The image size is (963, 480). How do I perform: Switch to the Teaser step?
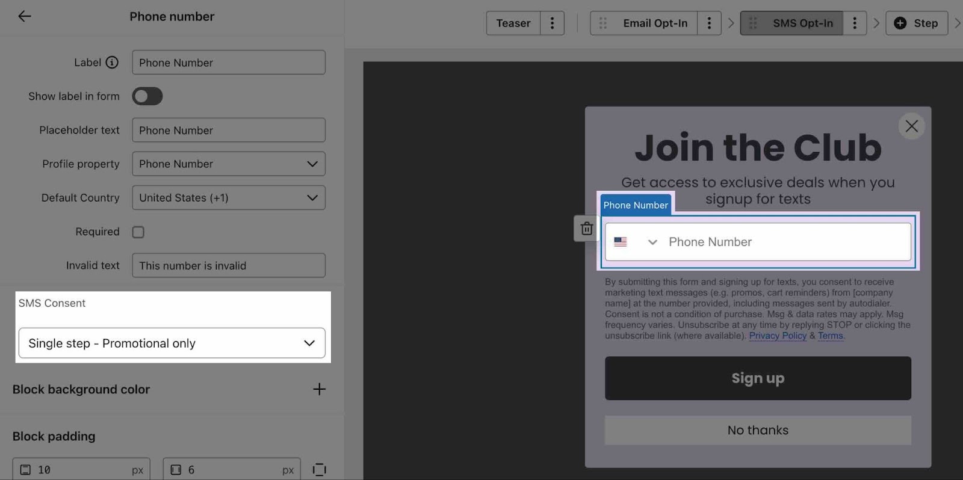click(513, 23)
